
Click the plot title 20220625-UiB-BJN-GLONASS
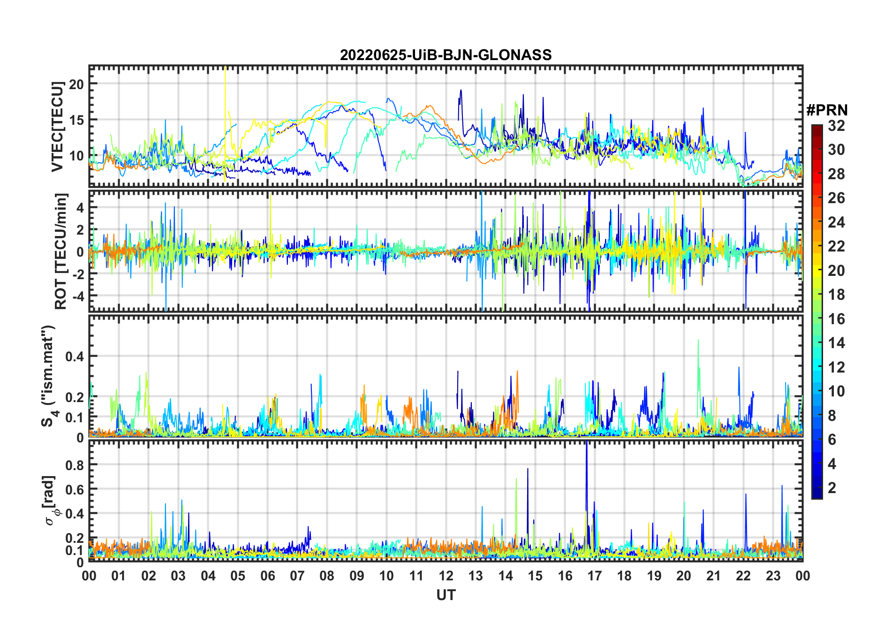point(446,55)
